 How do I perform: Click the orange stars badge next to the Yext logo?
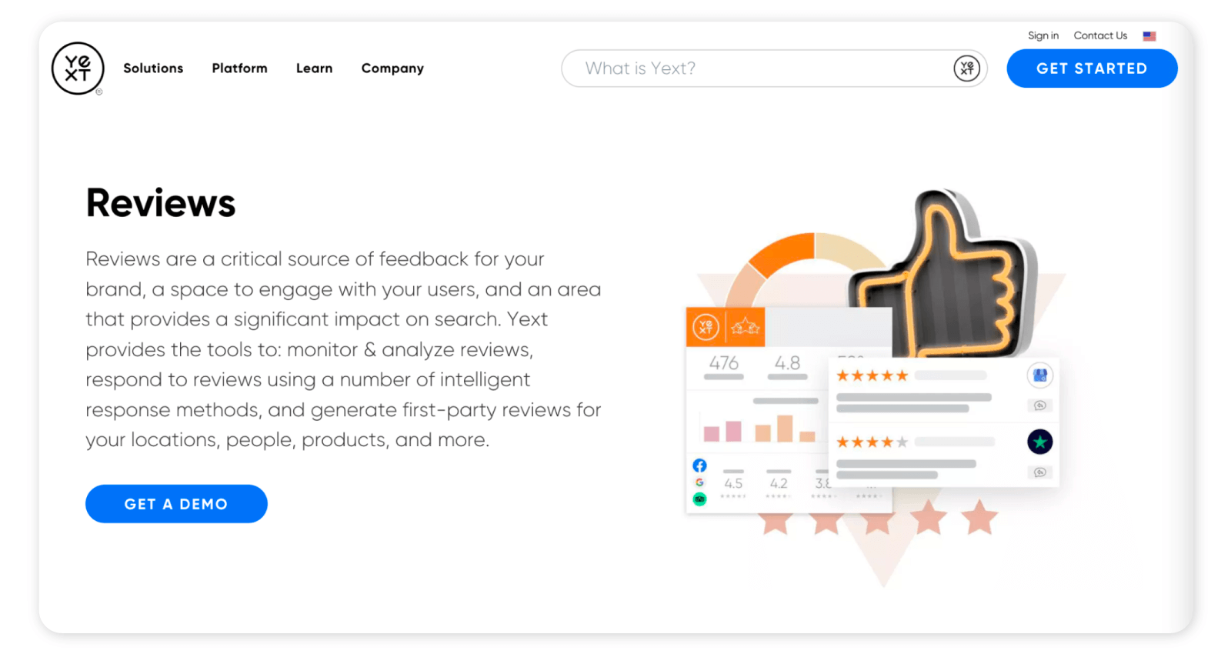point(745,326)
